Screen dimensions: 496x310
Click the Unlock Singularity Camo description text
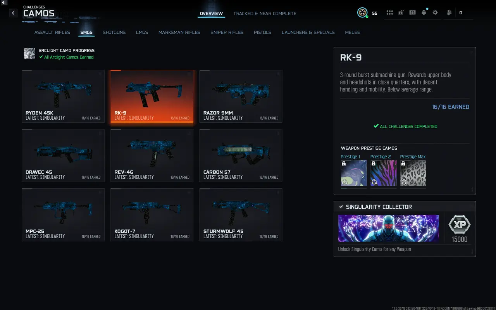[375, 249]
